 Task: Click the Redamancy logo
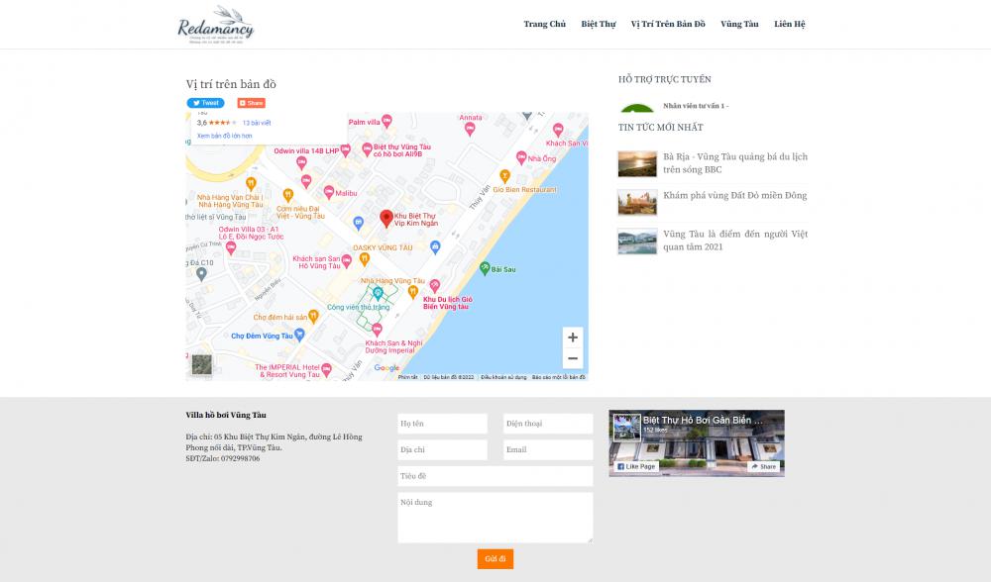[216, 26]
